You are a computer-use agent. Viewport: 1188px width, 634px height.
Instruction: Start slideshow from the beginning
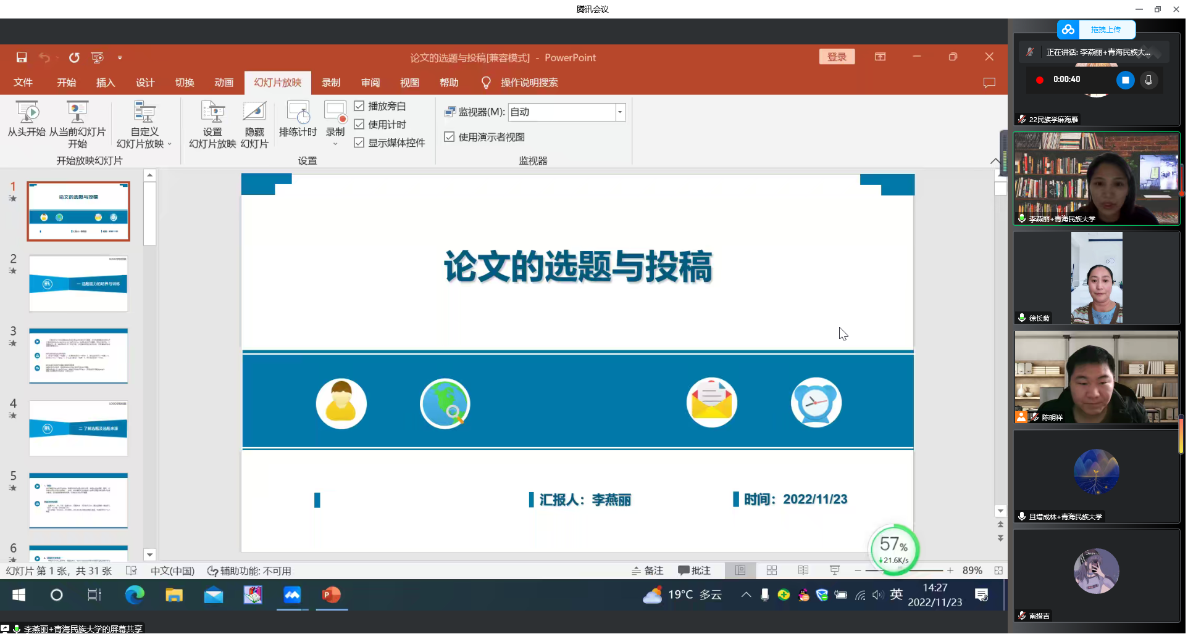point(27,121)
